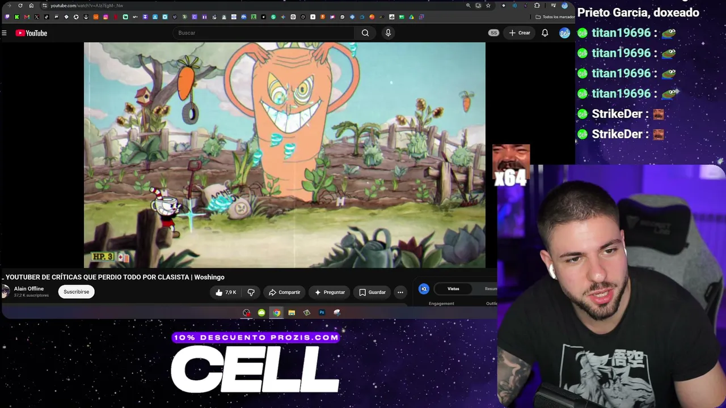
Task: Subscribe to the channel with Suscribirse
Action: (x=76, y=292)
